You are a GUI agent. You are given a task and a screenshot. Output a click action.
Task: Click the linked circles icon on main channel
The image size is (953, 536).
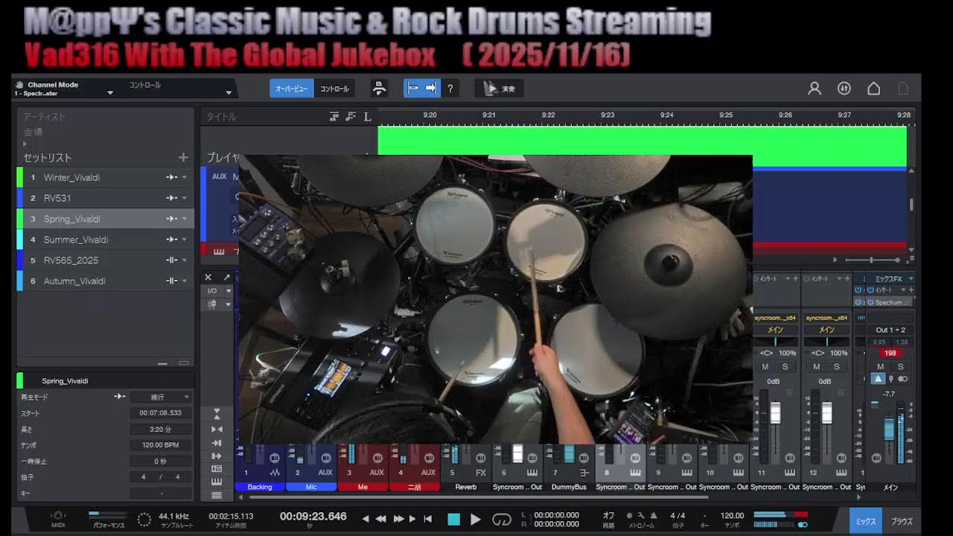click(902, 379)
